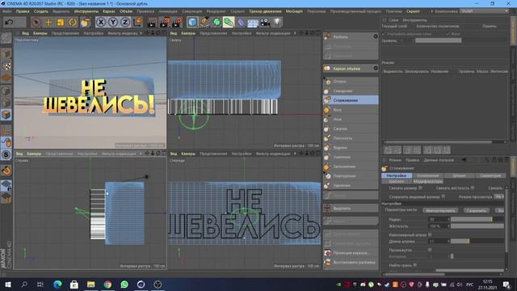Toggle the X axis lock
Viewport: 517px width, 291px height.
coord(101,23)
